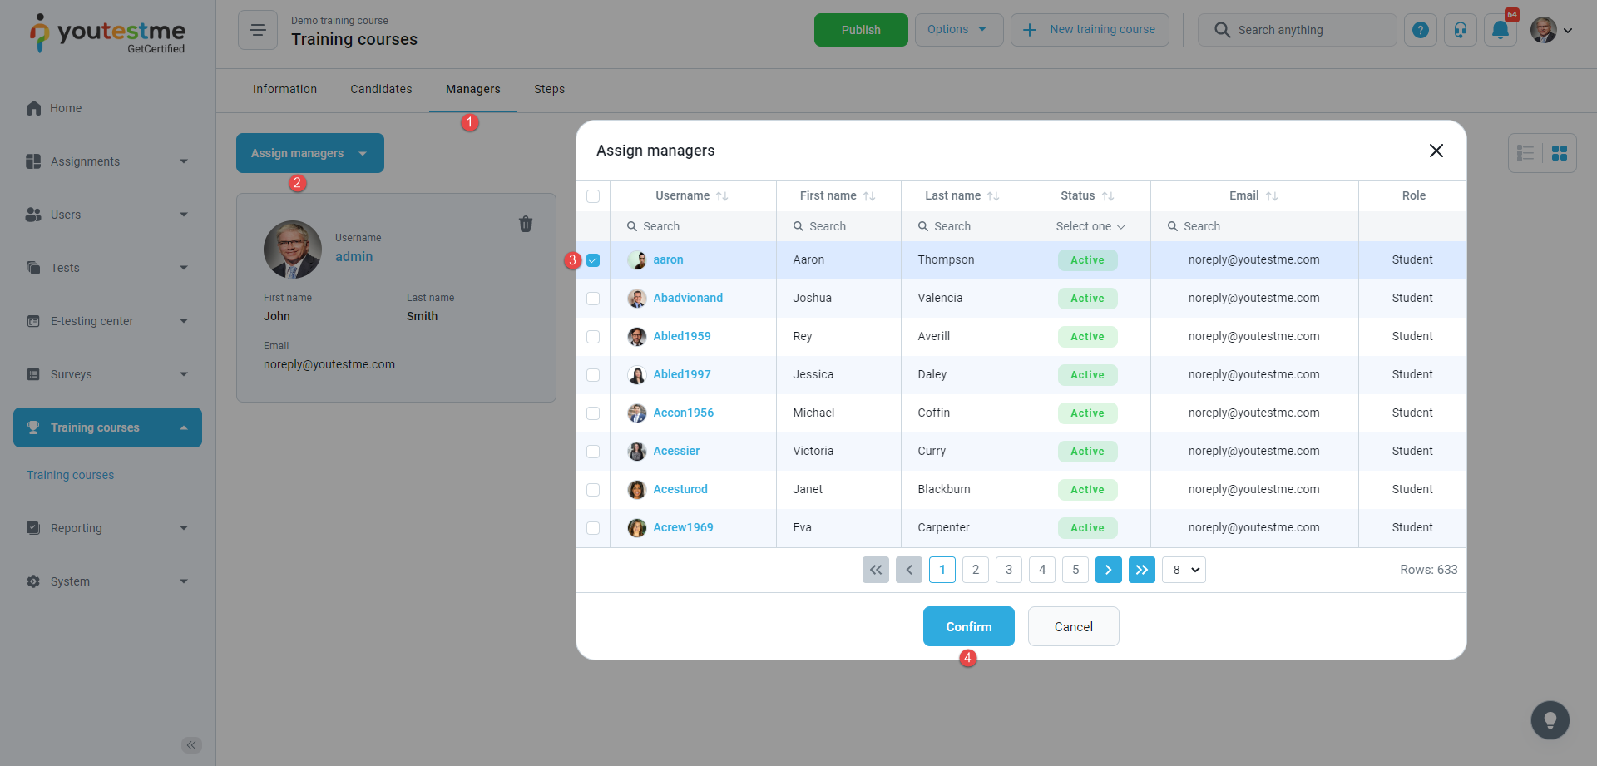Sort by Status column
The image size is (1597, 766).
[x=1108, y=196]
